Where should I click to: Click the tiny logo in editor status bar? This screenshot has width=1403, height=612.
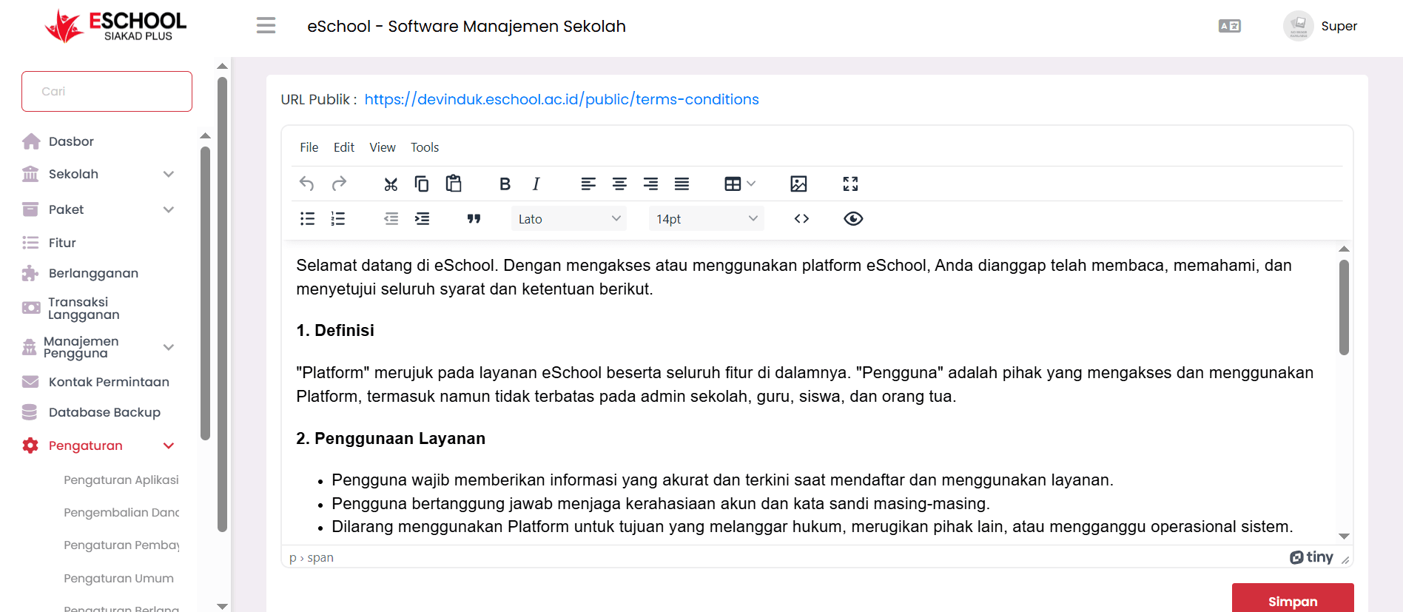click(1311, 557)
